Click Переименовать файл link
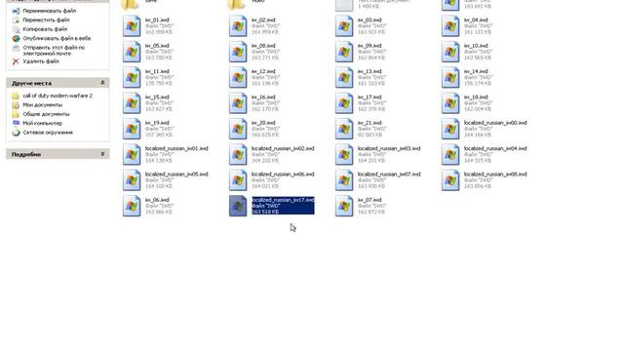 click(x=50, y=11)
